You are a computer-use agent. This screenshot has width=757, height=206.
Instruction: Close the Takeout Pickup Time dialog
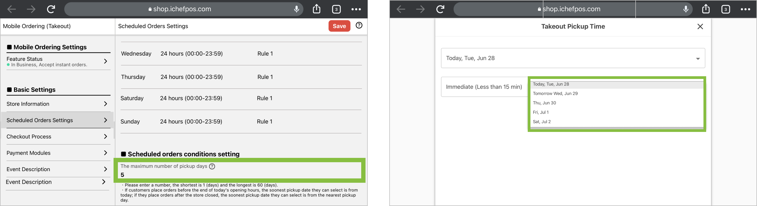(700, 26)
